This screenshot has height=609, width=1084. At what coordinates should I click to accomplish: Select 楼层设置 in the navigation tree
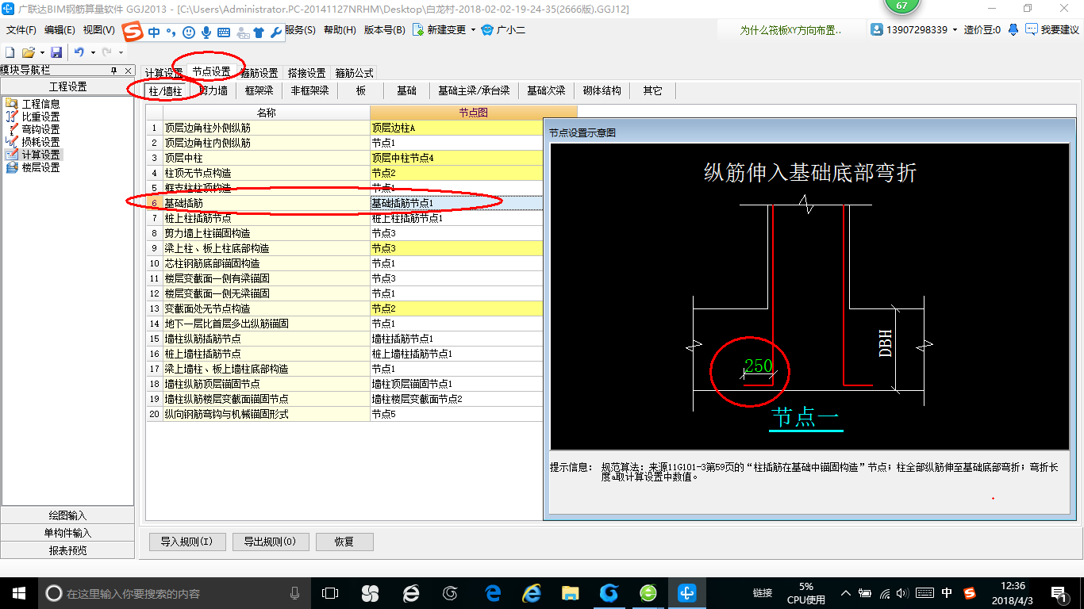[x=40, y=168]
